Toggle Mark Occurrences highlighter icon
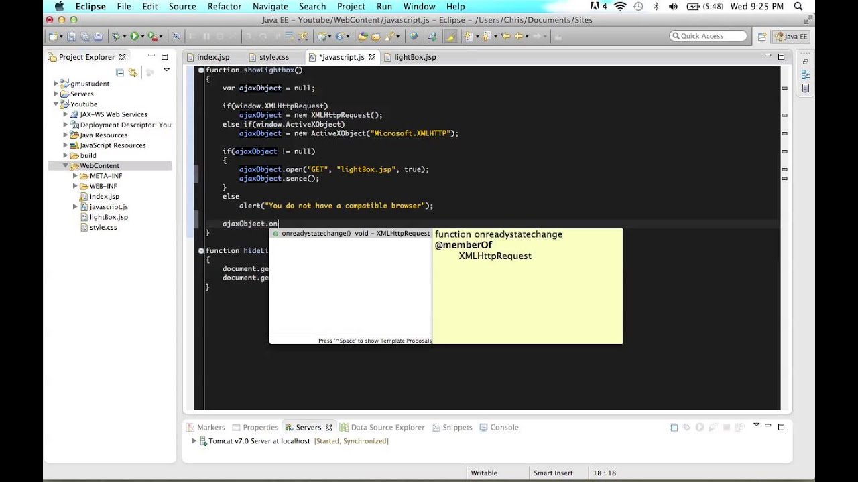This screenshot has height=482, width=858. point(450,36)
